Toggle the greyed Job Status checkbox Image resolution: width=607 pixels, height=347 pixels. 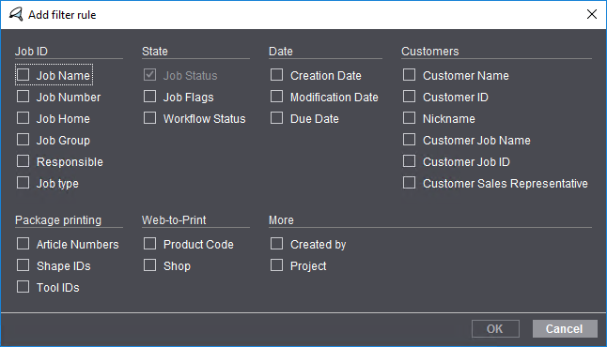149,75
